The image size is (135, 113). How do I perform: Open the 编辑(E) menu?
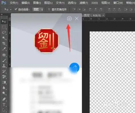[x=26, y=3]
